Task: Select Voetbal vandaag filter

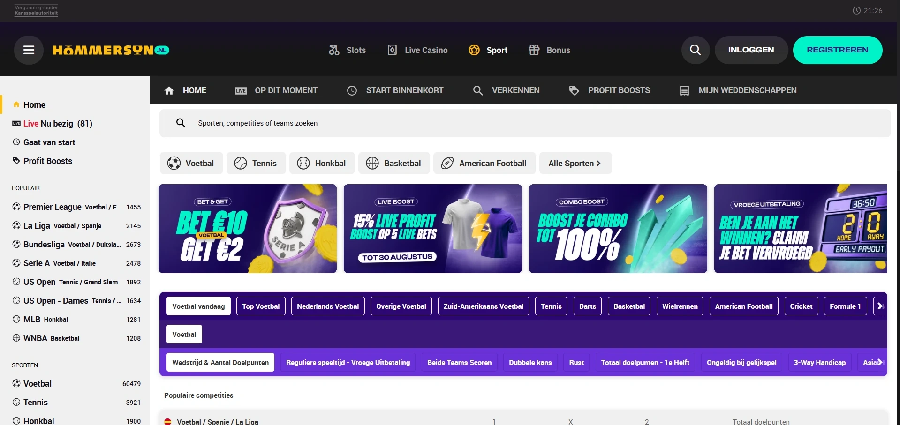Action: 198,306
